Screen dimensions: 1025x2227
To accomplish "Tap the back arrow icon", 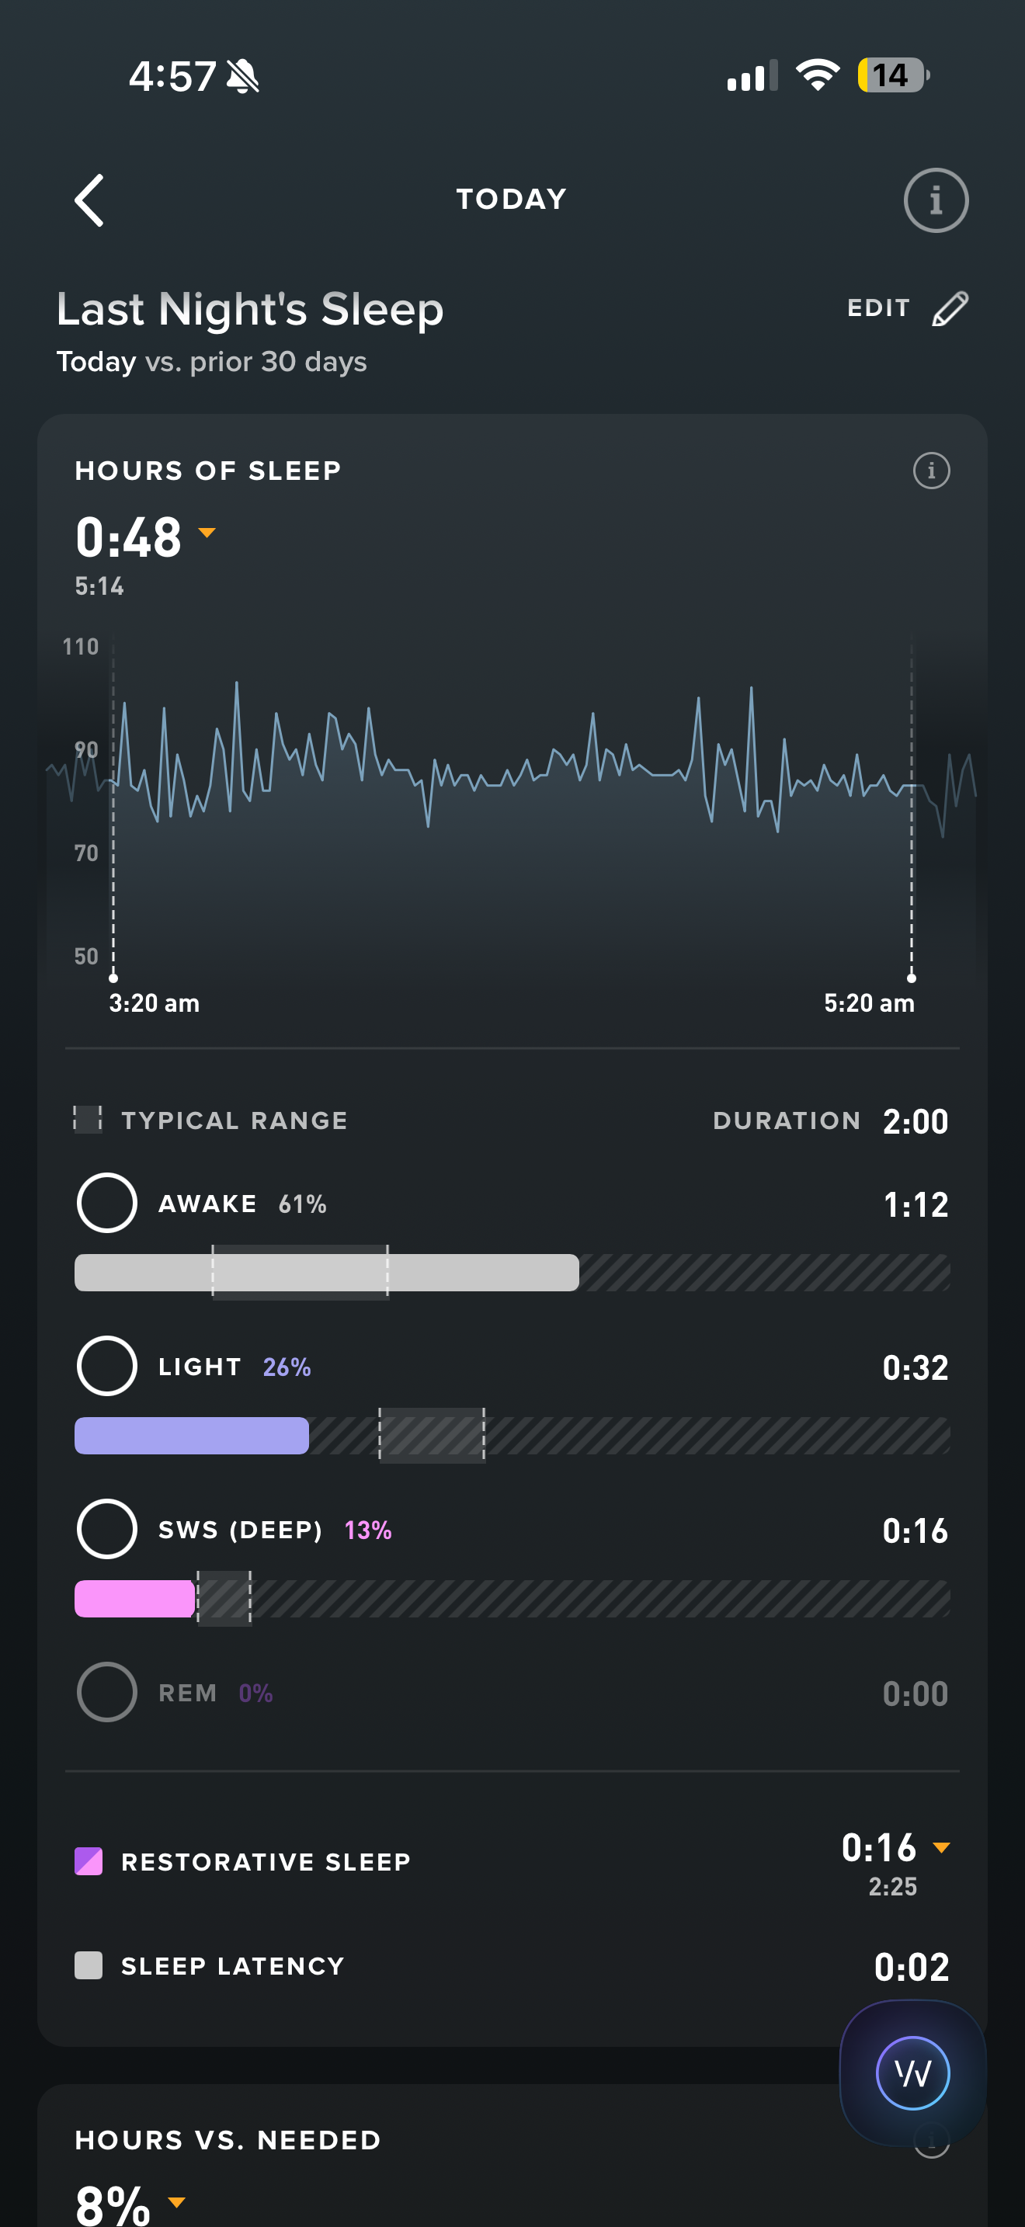I will click(x=90, y=200).
